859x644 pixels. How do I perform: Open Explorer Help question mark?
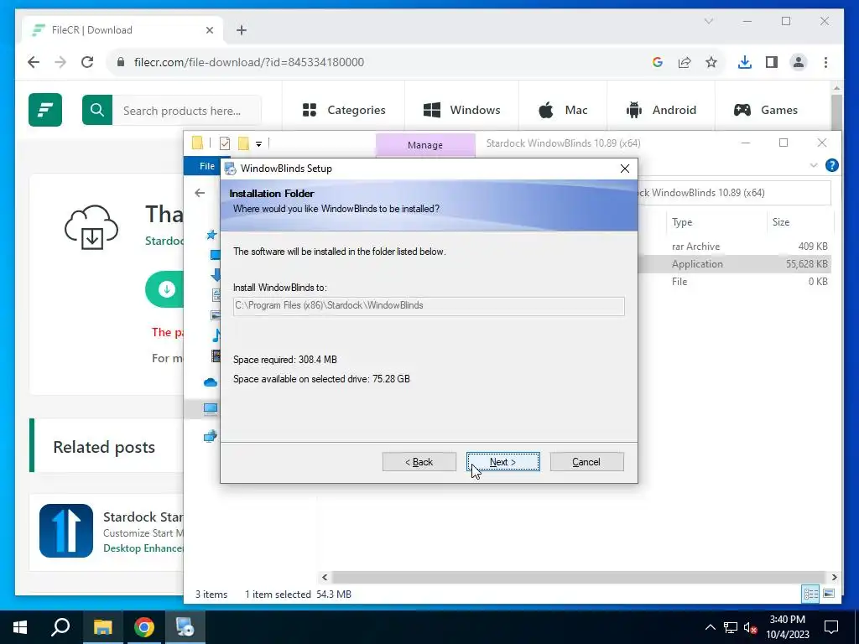[x=831, y=165]
